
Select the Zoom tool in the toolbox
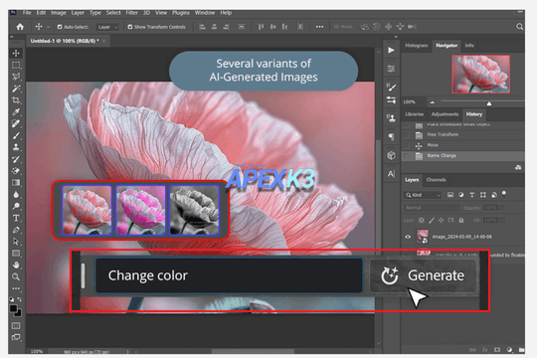[x=16, y=276]
